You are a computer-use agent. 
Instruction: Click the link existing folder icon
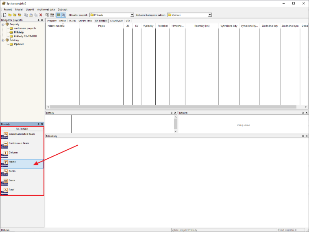[x=15, y=15]
